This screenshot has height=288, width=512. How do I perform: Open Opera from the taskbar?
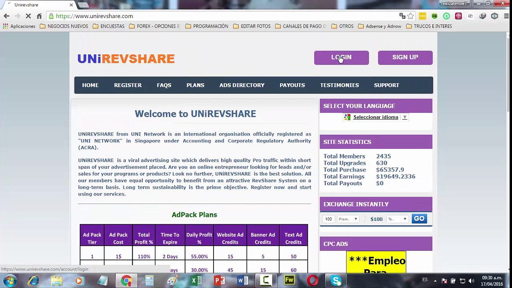coord(312,280)
